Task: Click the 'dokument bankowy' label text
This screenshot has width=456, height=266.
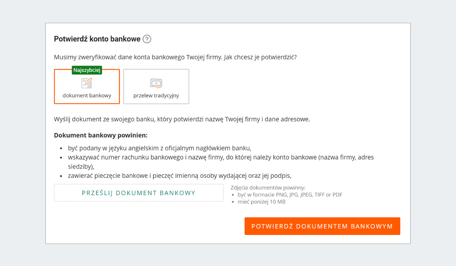Action: tap(87, 95)
